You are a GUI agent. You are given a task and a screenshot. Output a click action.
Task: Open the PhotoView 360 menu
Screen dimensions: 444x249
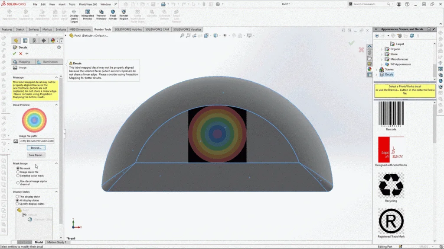pyautogui.click(x=88, y=4)
